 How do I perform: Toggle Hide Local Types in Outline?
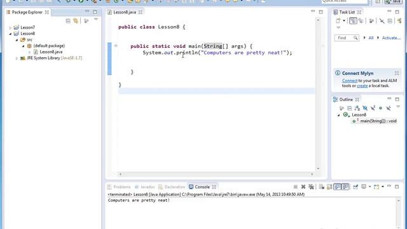[389, 108]
